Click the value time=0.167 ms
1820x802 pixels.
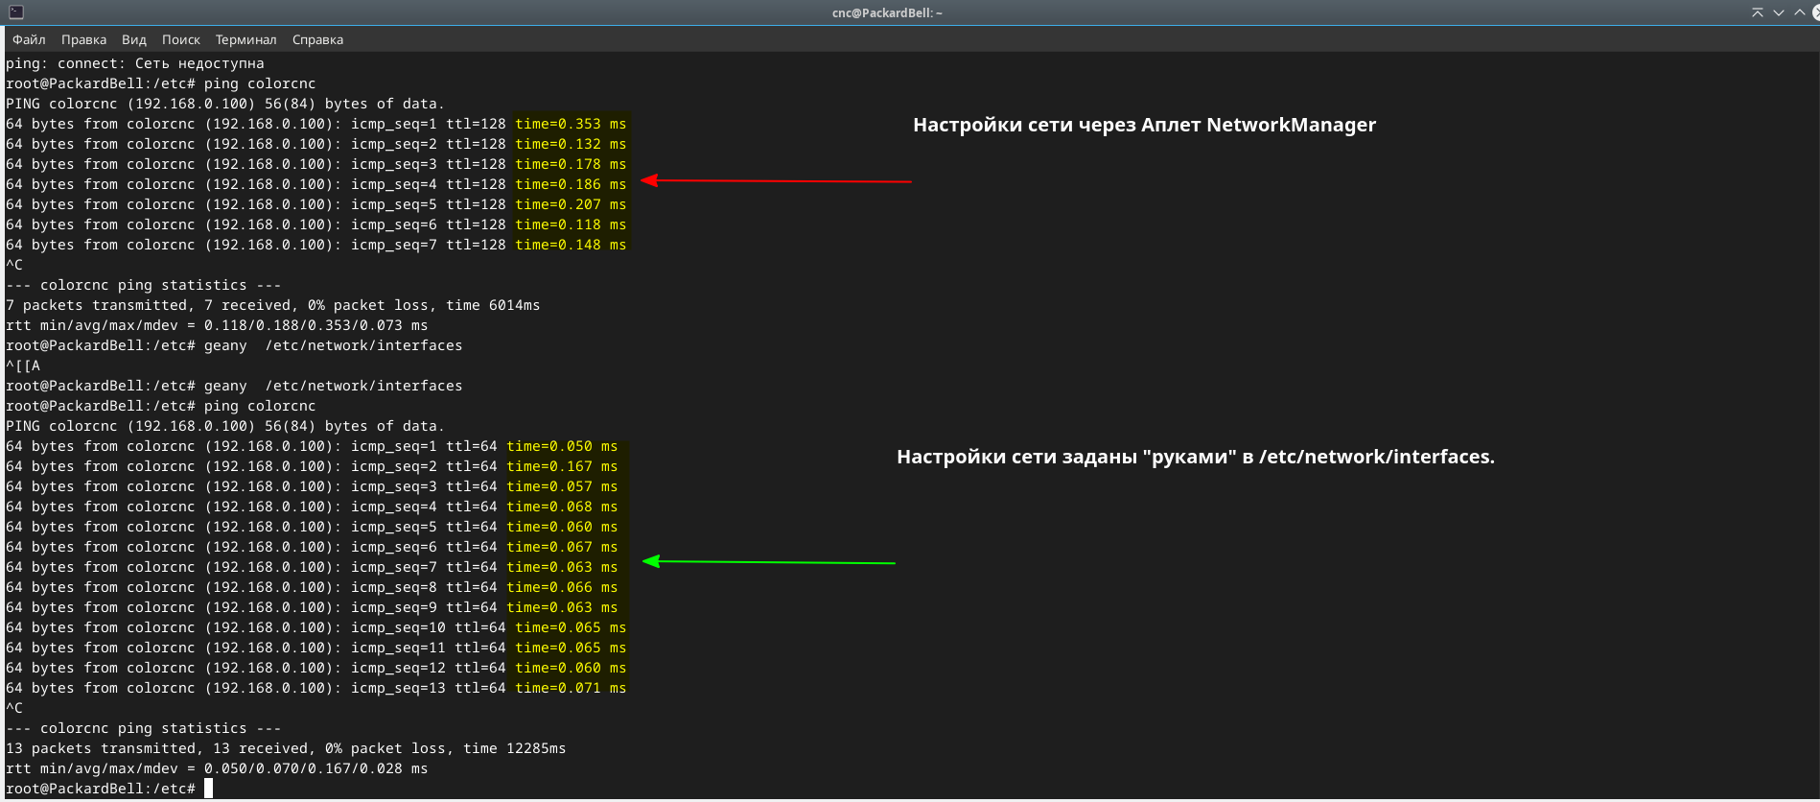pyautogui.click(x=562, y=466)
